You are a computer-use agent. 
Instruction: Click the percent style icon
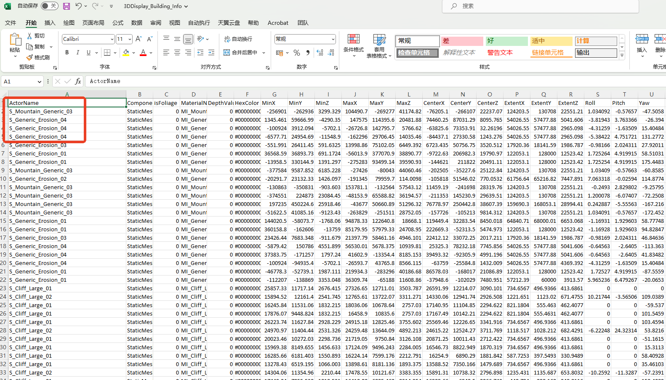[x=297, y=53]
